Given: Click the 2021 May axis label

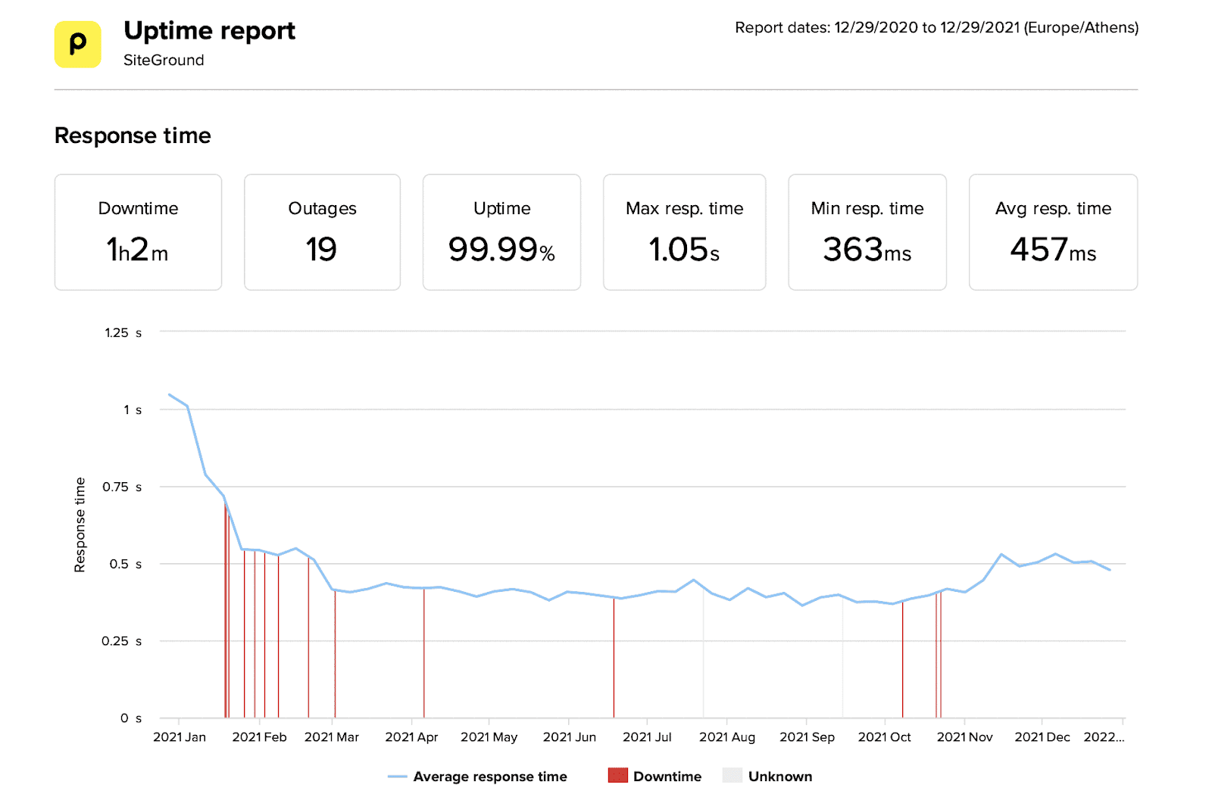Looking at the screenshot, I should click(489, 737).
